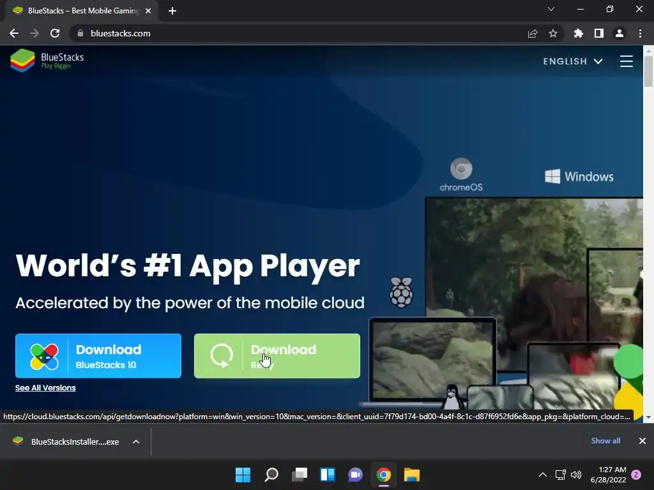654x490 pixels.
Task: Open the Windows Start menu
Action: click(x=243, y=475)
